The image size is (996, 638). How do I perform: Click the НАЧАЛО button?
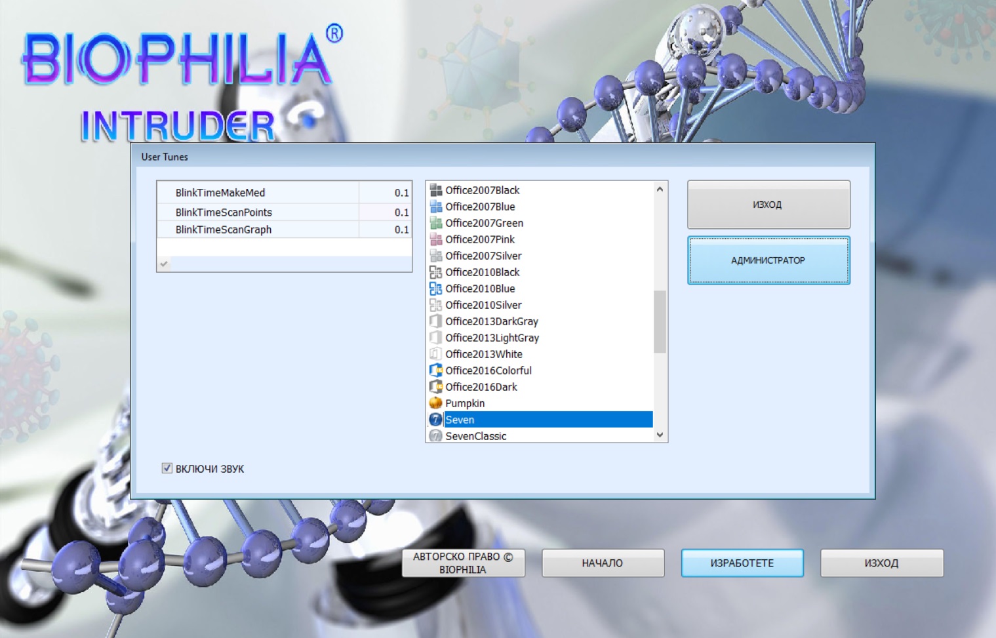pyautogui.click(x=603, y=563)
